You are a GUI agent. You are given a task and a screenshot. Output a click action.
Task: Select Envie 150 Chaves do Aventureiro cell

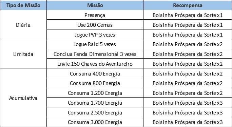95,64
